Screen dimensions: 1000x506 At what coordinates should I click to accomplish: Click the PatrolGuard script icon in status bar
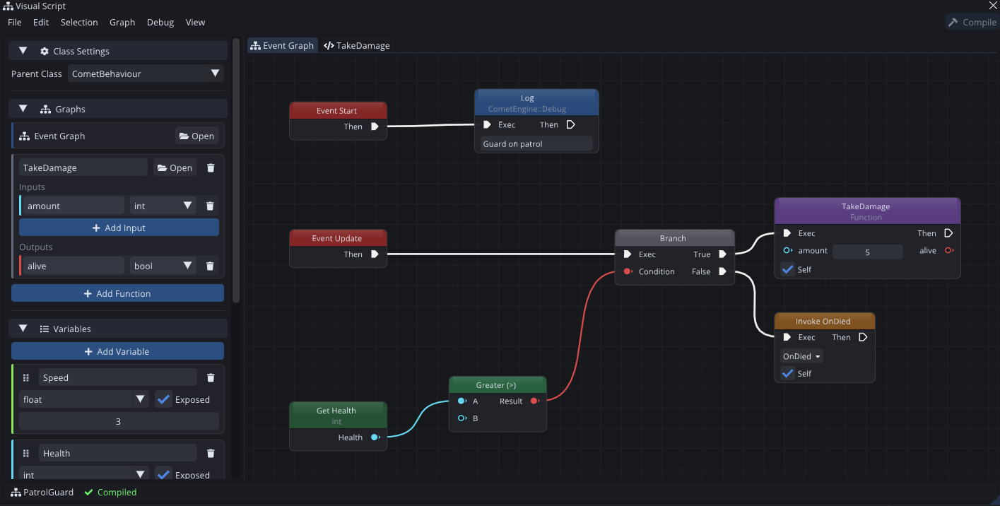pyautogui.click(x=16, y=492)
